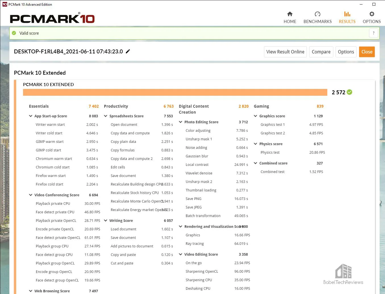Image resolution: width=385 pixels, height=294 pixels.
Task: Click the pencil icon to rename result
Action: pyautogui.click(x=128, y=51)
